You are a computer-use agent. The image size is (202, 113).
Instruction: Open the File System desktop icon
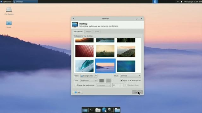tap(9, 11)
